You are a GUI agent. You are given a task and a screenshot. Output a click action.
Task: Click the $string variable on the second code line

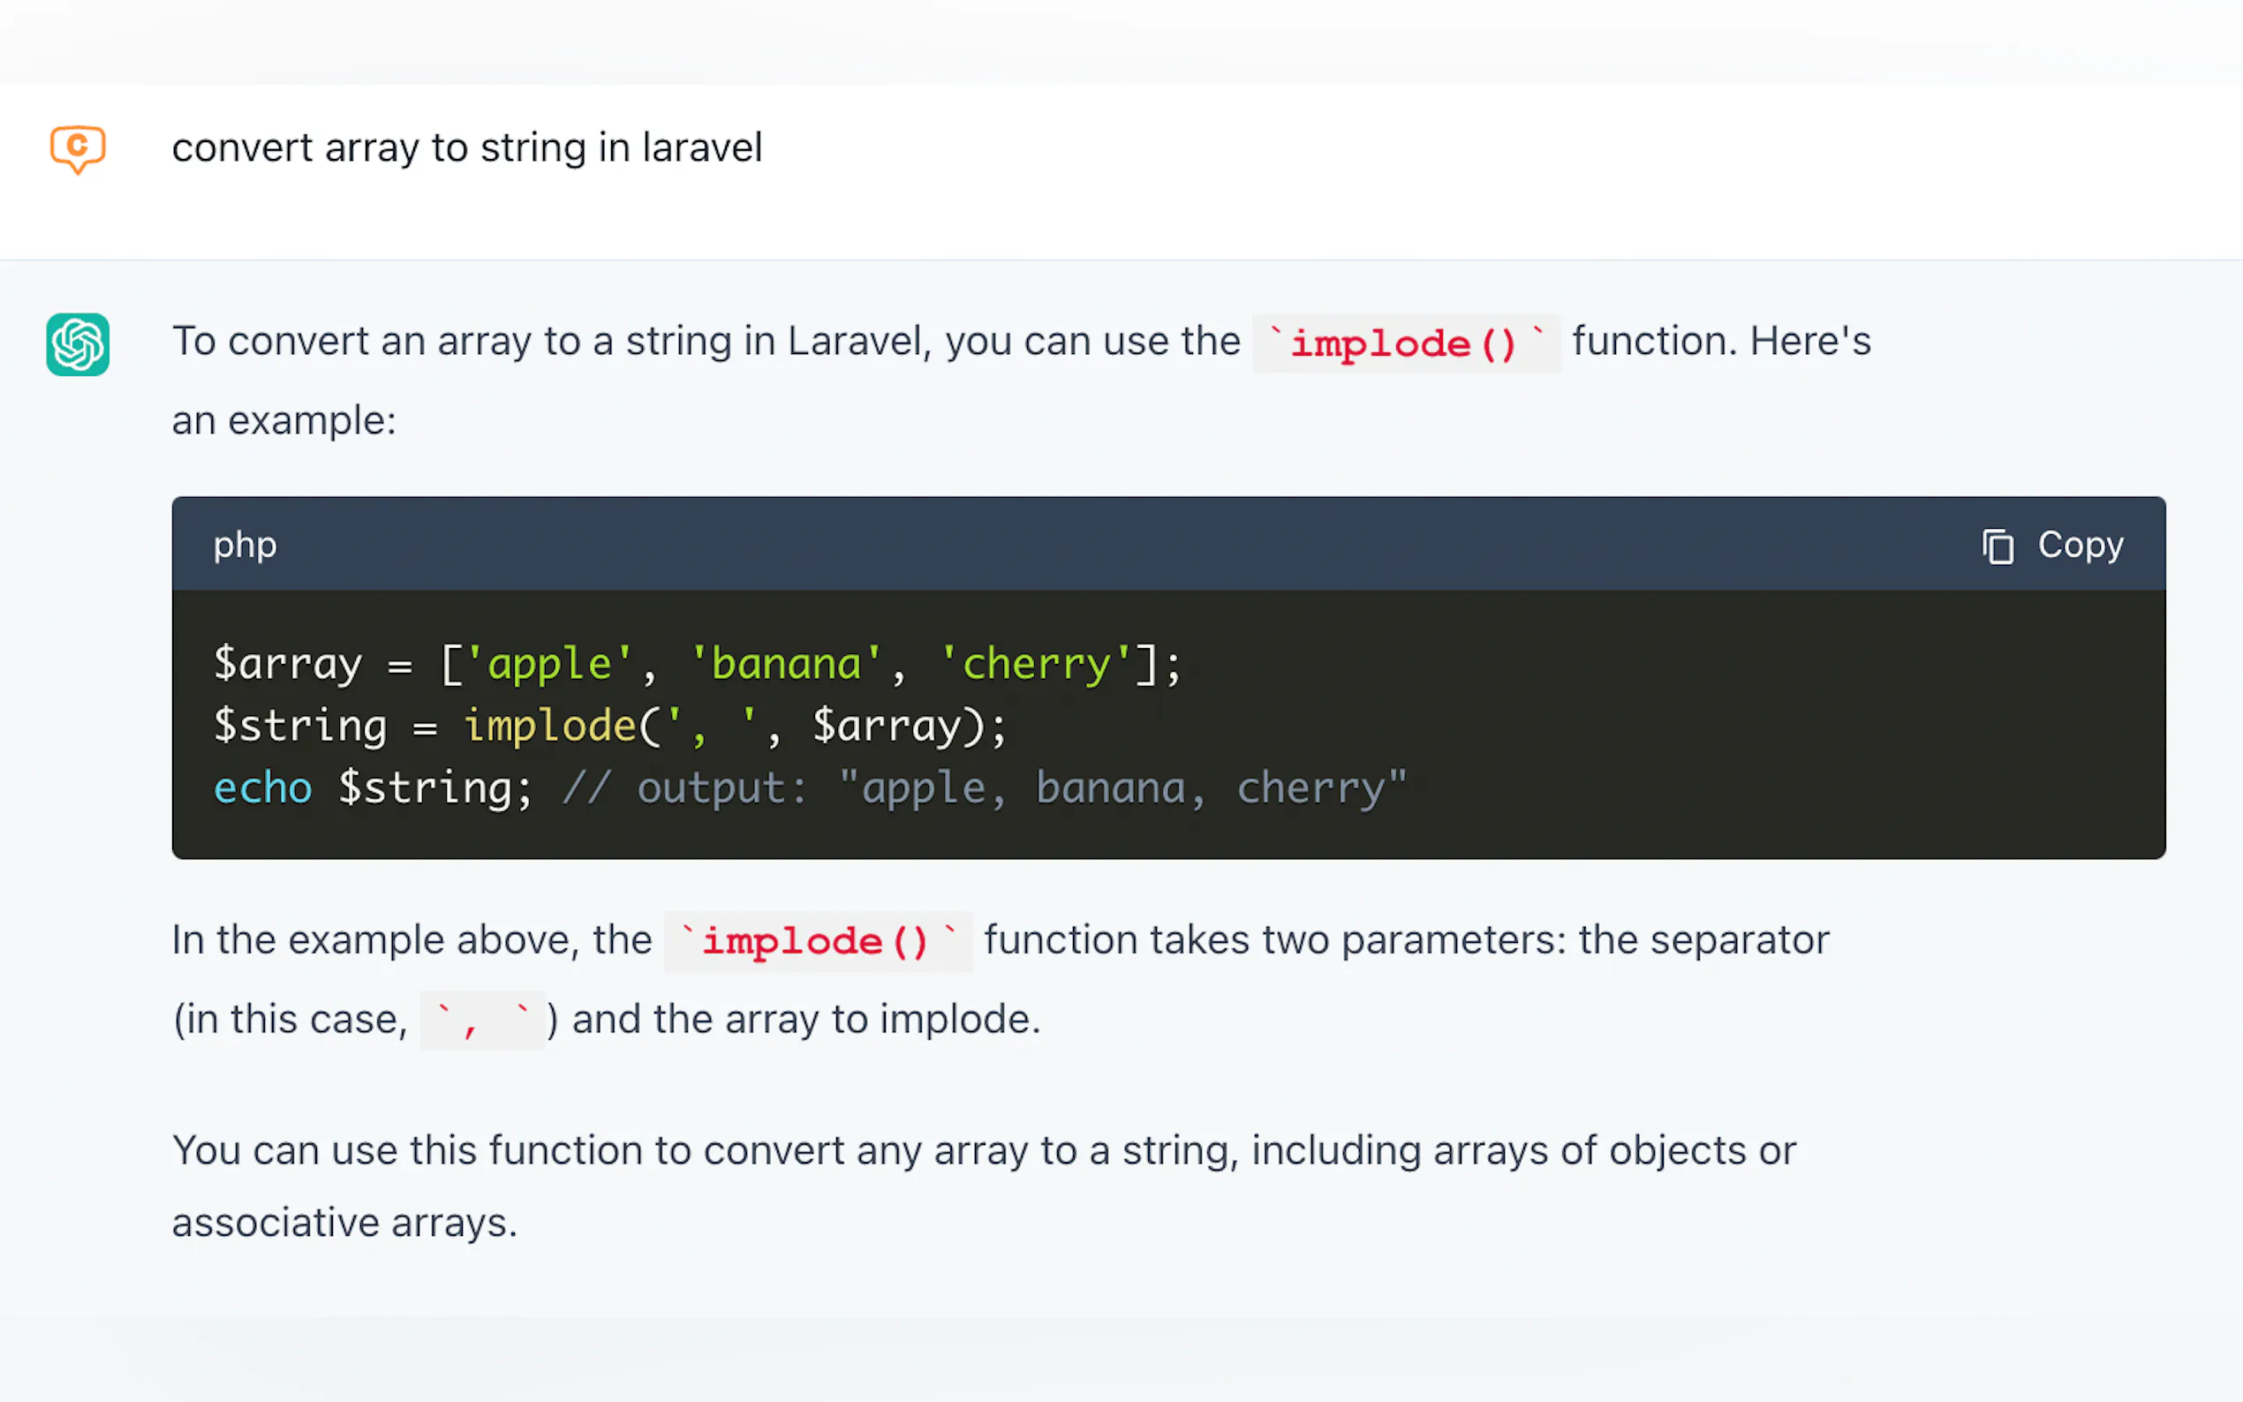[299, 726]
